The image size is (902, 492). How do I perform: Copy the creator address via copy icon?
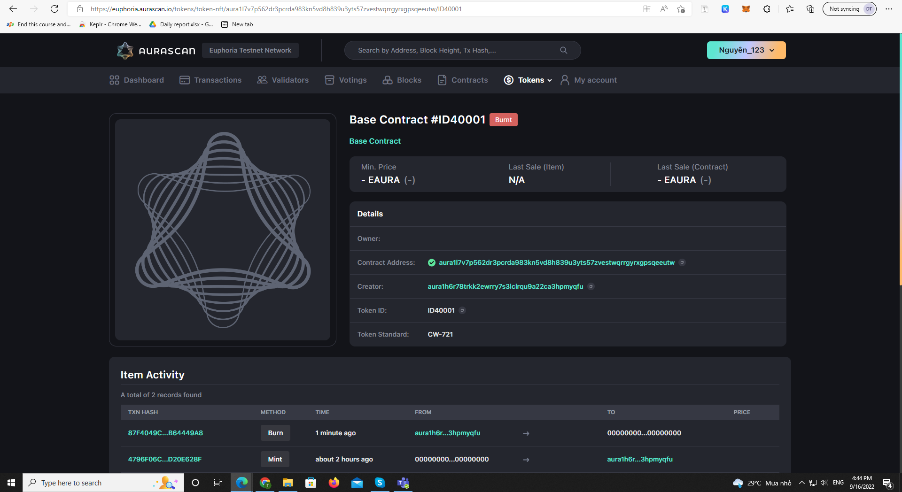pyautogui.click(x=591, y=286)
